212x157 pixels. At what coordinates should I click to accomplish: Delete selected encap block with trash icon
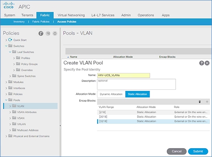tap(200, 102)
